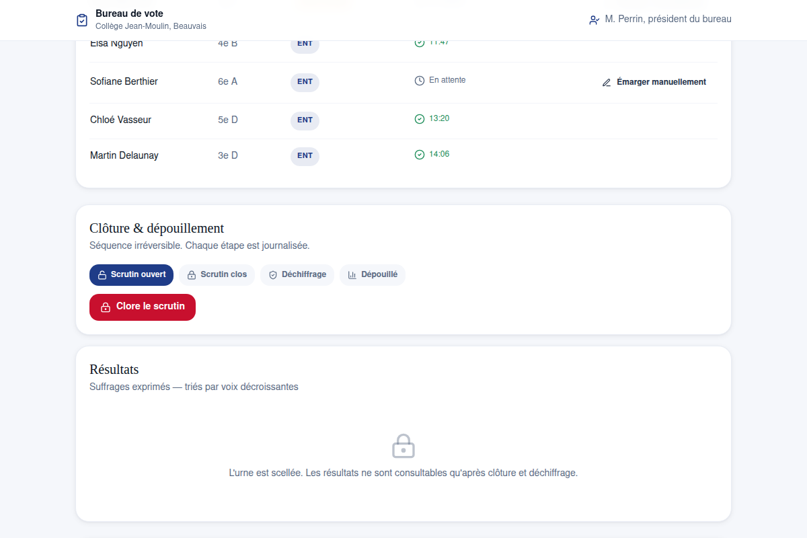
Task: Select the Déchiffrage step
Action: tap(297, 275)
